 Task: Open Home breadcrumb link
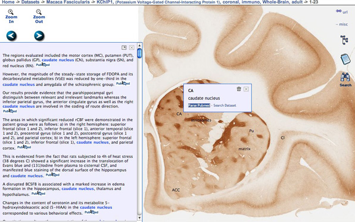(8, 2)
